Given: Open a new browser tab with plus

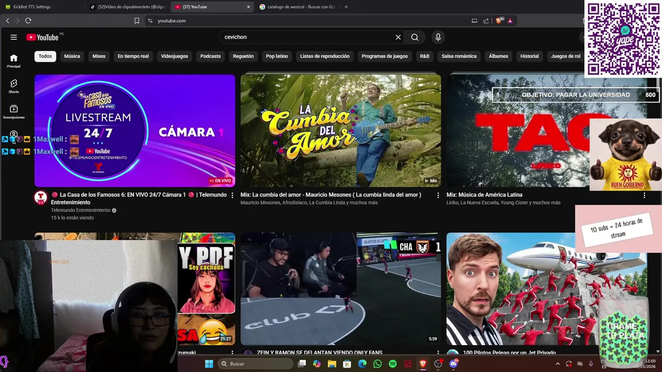Looking at the screenshot, I should coord(346,7).
